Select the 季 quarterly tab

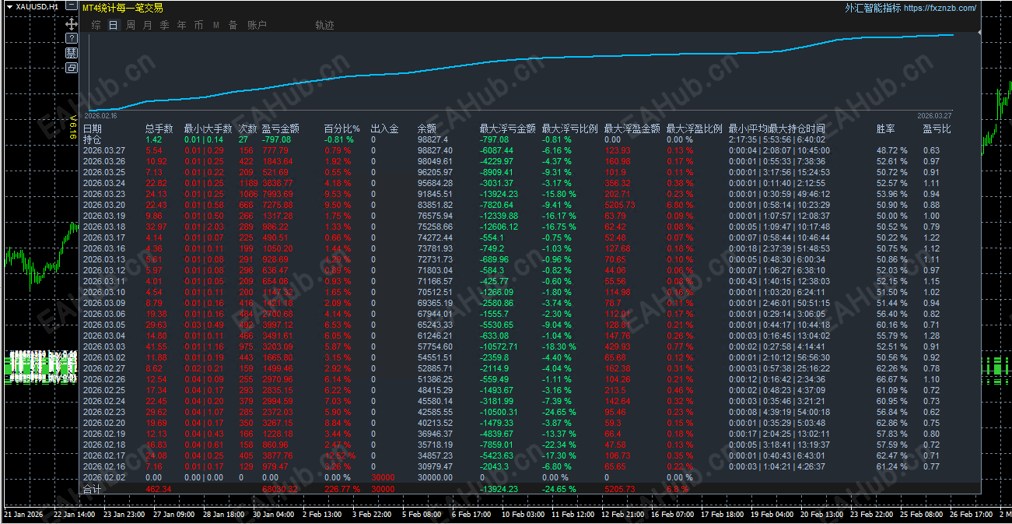tap(164, 25)
